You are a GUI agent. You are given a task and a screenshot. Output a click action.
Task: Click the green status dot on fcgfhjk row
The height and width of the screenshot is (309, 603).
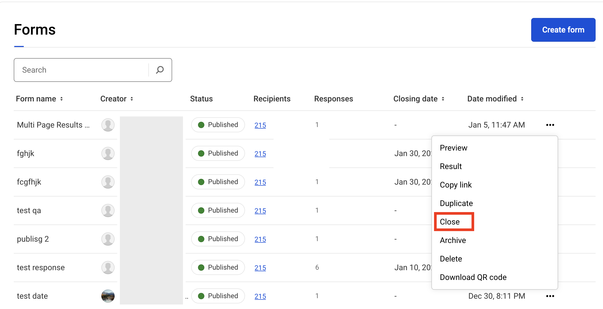(201, 182)
